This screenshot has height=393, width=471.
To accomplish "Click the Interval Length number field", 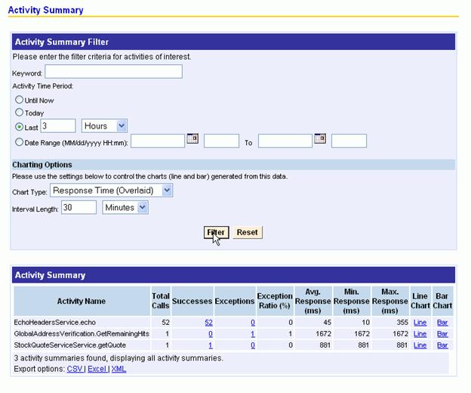I will click(78, 208).
